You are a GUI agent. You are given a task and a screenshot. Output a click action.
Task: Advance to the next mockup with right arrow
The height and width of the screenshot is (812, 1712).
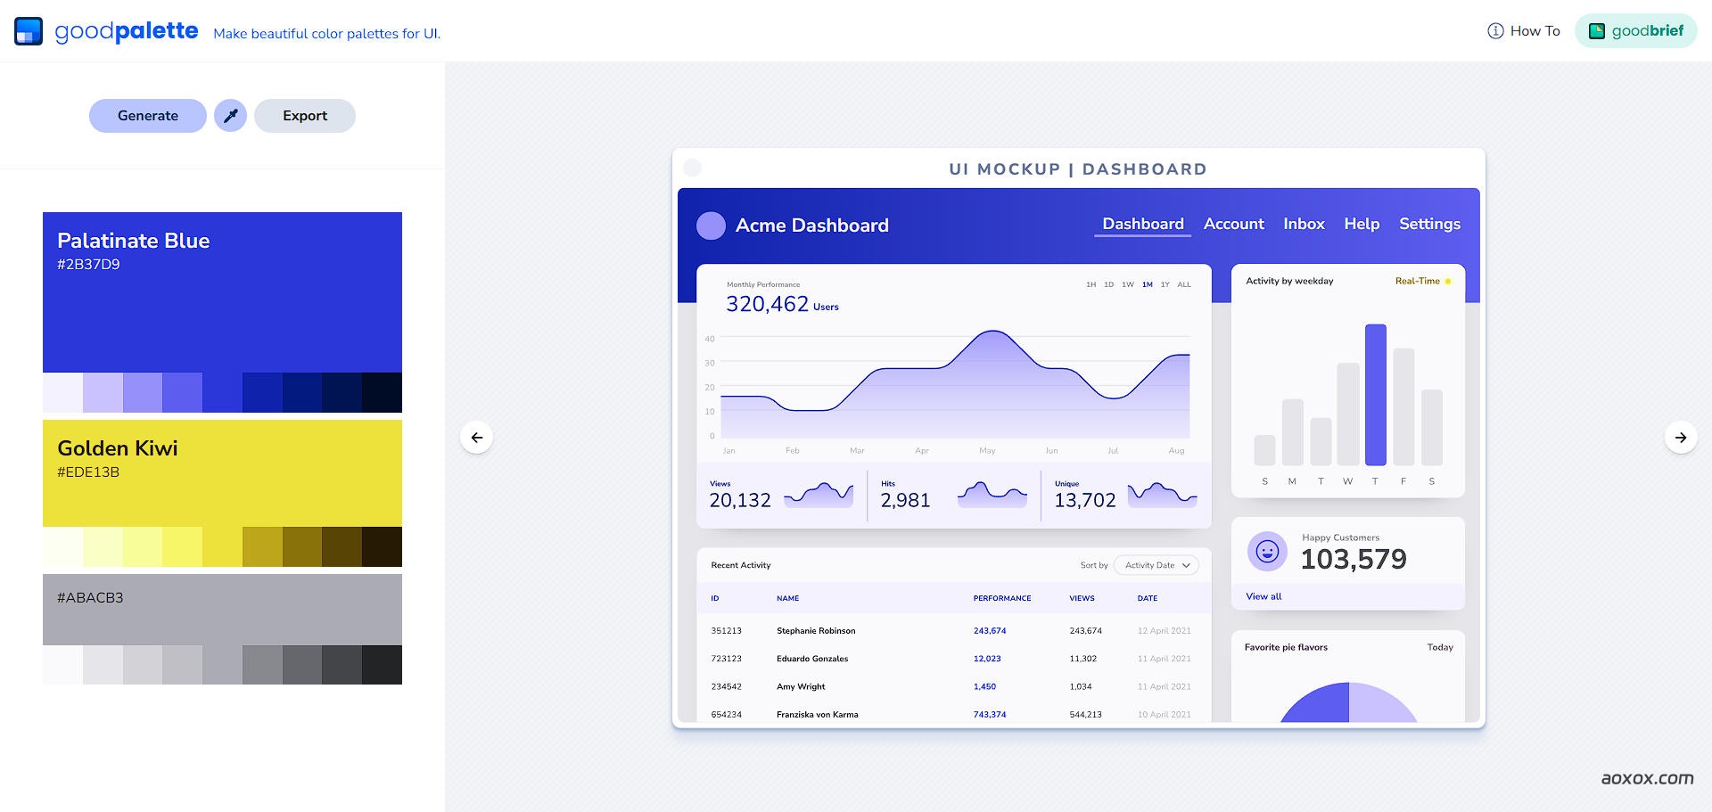[1680, 438]
